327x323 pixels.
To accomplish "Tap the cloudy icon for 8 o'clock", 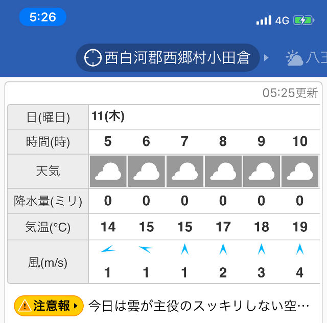I will (223, 171).
